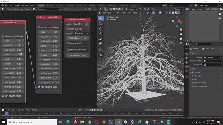223x125 pixels.
Task: Toggle advanced_settings in Branch Node
Action: pos(3,36)
